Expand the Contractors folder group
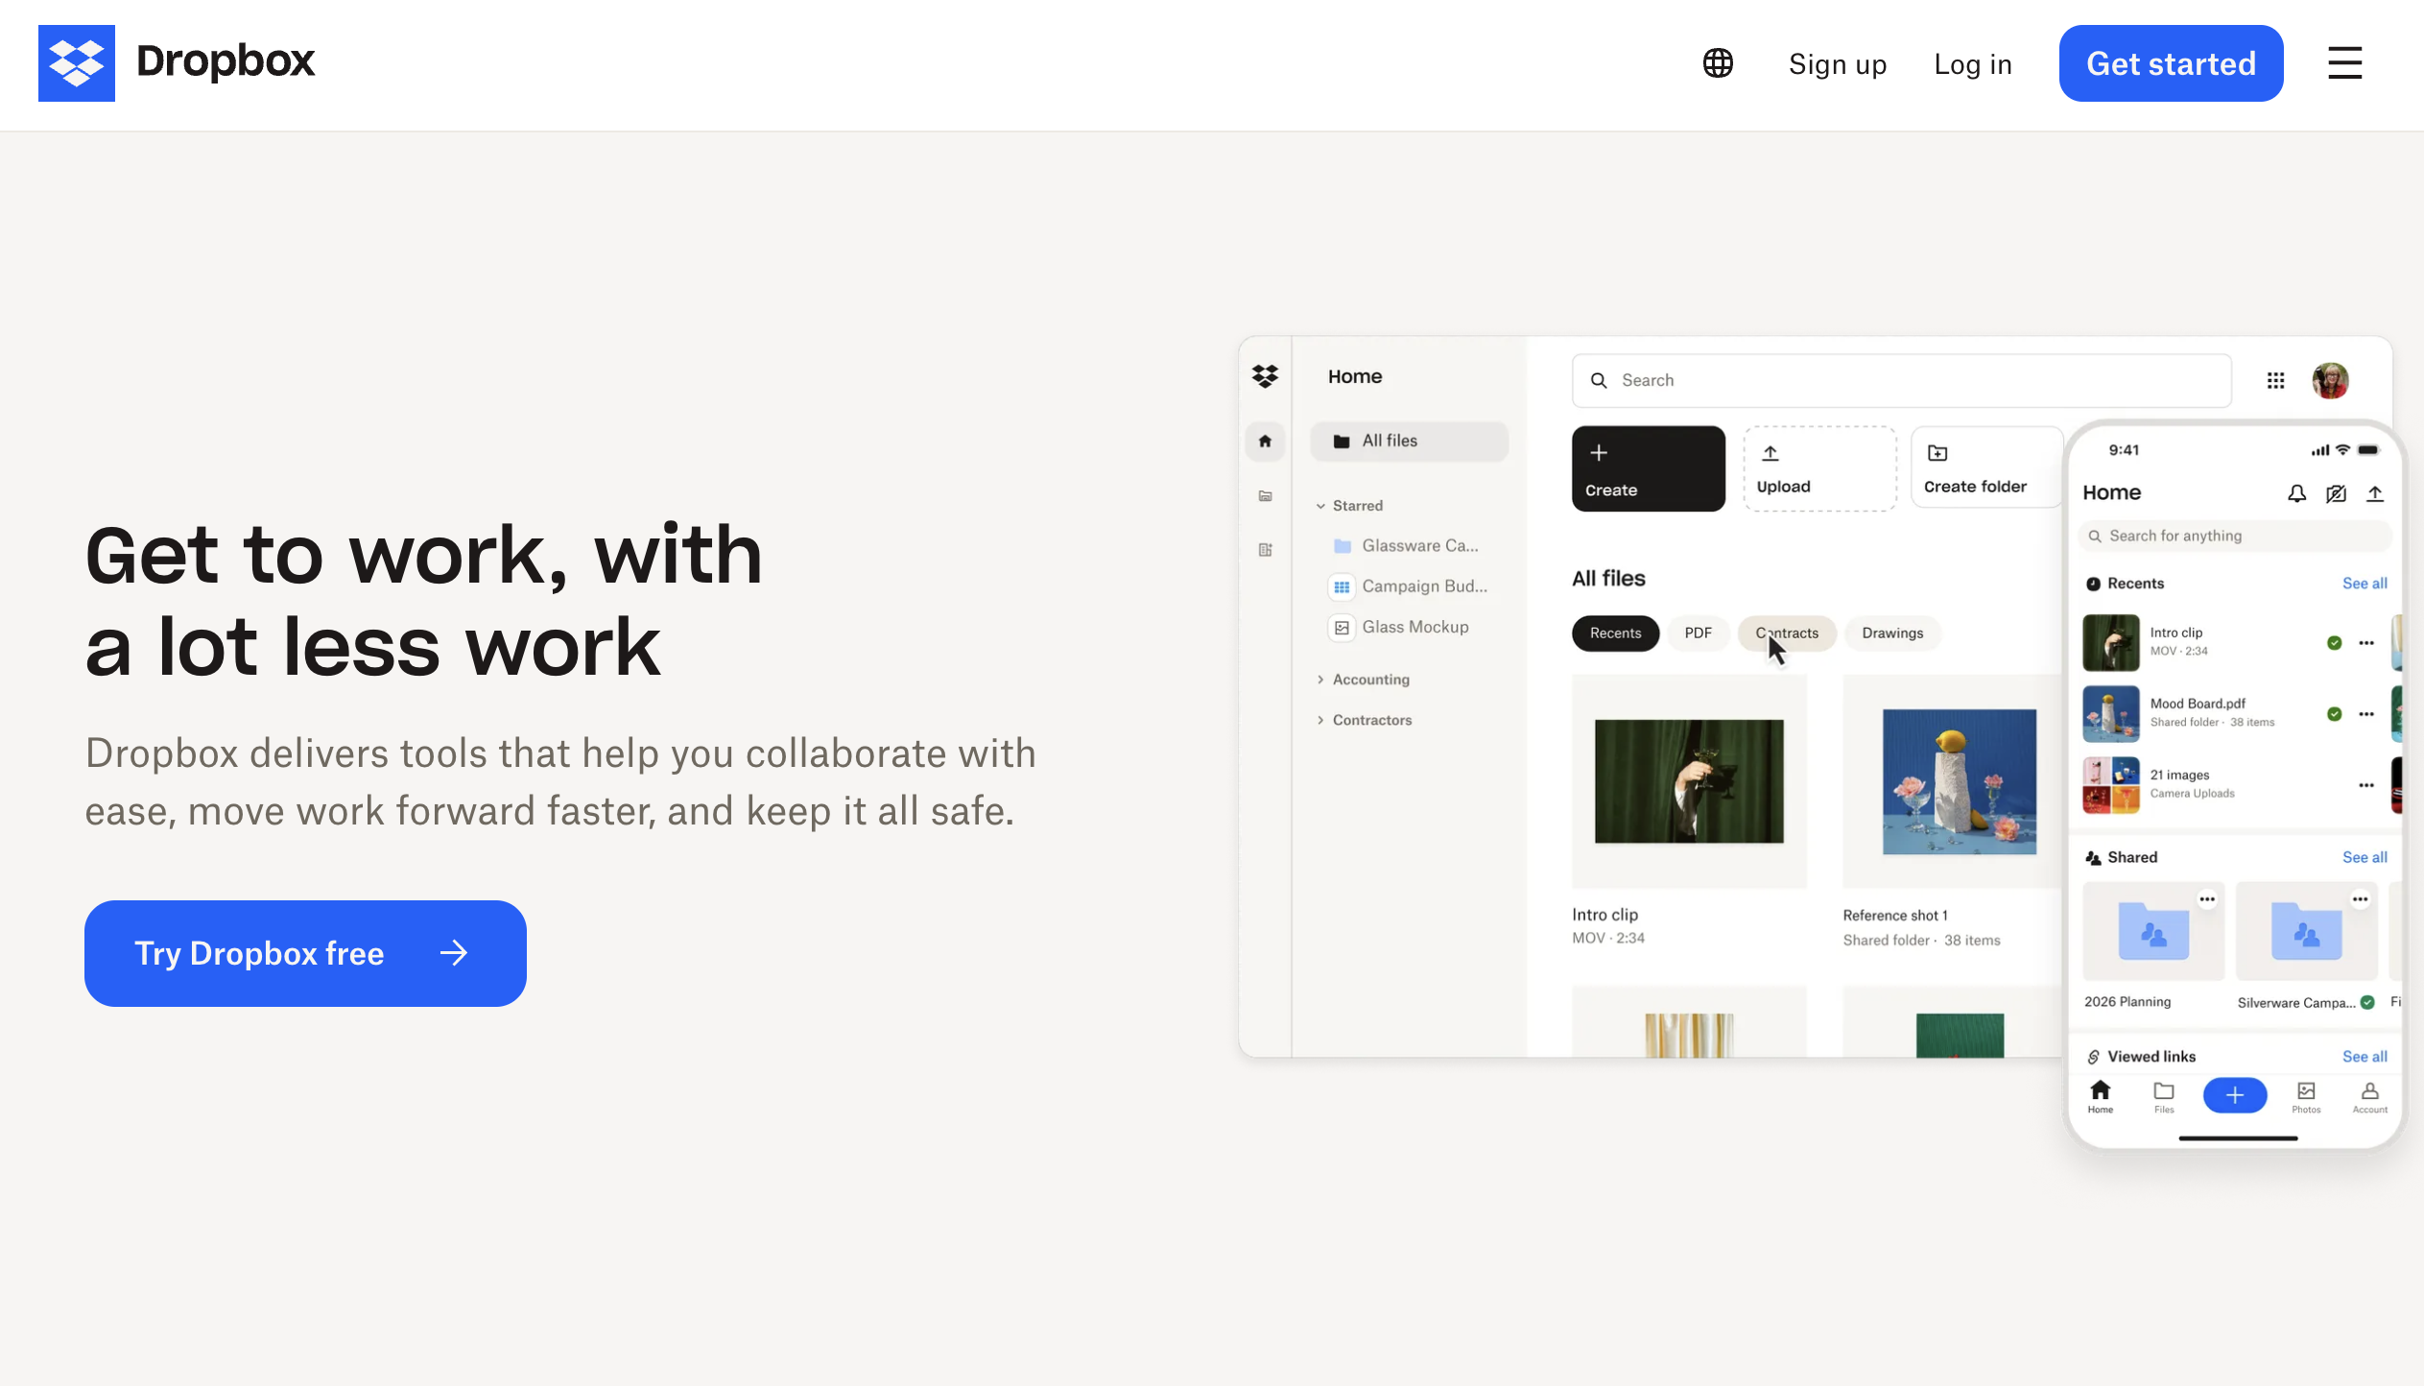 [1322, 720]
